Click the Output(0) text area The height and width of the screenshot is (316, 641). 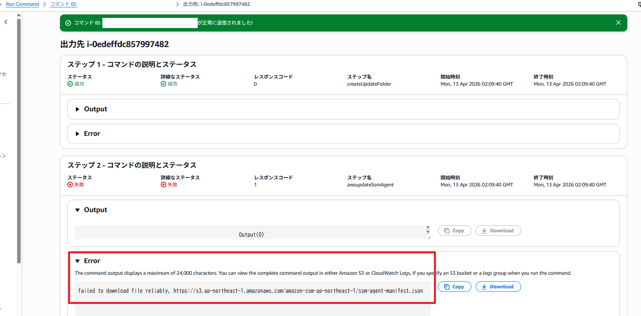251,234
